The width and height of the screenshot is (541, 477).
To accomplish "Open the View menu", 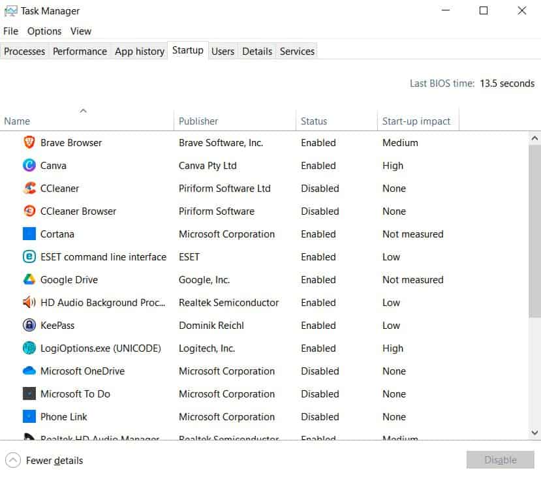I will 81,31.
